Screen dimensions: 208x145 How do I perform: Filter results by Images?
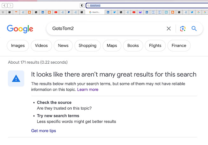(x=18, y=46)
